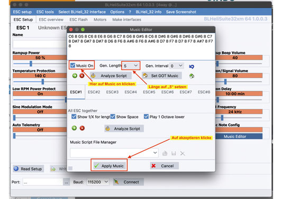Click the red X icon beside ESC#1 Analyze Script

tap(82, 75)
